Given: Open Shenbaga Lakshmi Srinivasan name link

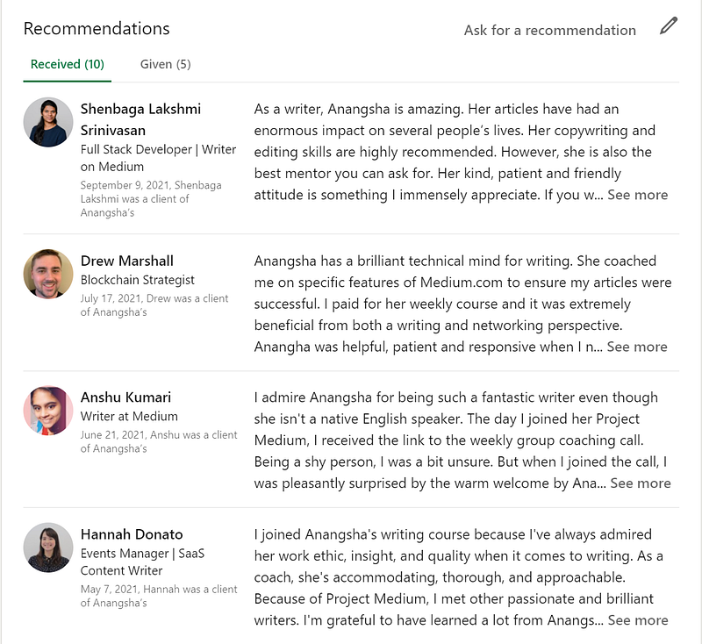Looking at the screenshot, I should pyautogui.click(x=140, y=119).
